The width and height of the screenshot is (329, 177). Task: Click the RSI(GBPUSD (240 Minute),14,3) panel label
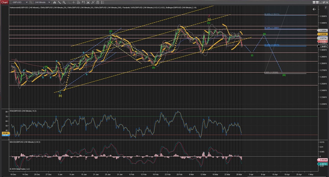(x=23, y=111)
